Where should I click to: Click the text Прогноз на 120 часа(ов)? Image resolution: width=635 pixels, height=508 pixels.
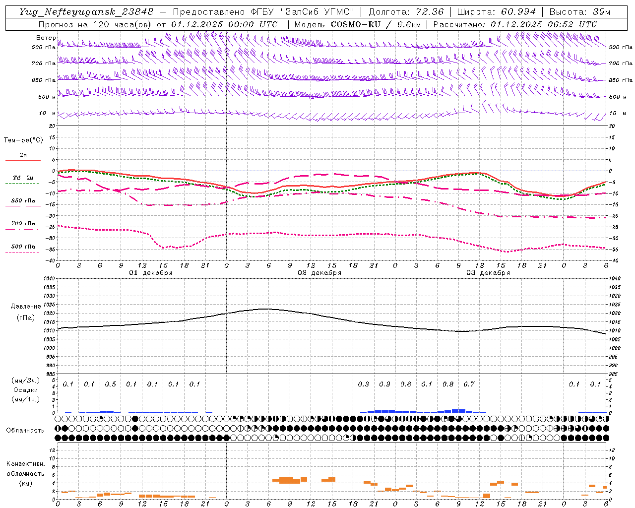click(x=95, y=24)
